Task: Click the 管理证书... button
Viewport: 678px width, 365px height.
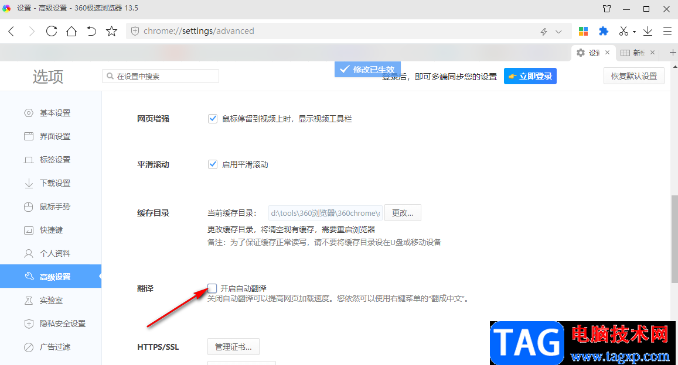Action: click(233, 347)
